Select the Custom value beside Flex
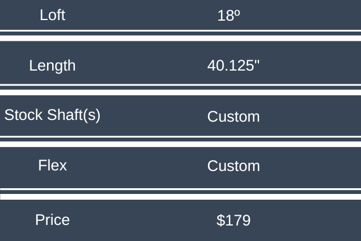The image size is (361, 241). [x=233, y=166]
